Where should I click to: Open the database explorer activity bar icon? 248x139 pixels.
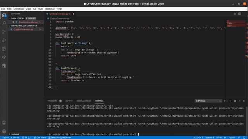pyautogui.click(x=4, y=66)
